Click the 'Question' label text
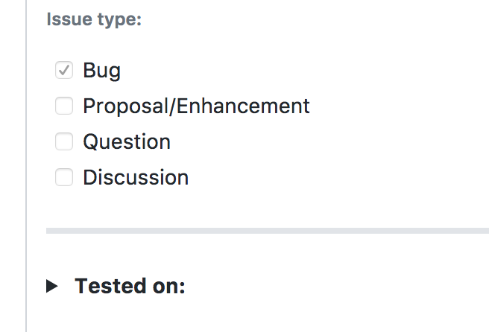The height and width of the screenshot is (332, 489). tap(127, 141)
